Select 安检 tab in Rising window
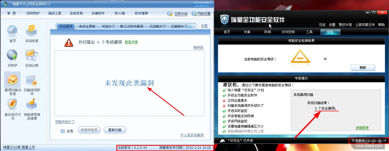This screenshot has height=151, width=389. click(330, 32)
